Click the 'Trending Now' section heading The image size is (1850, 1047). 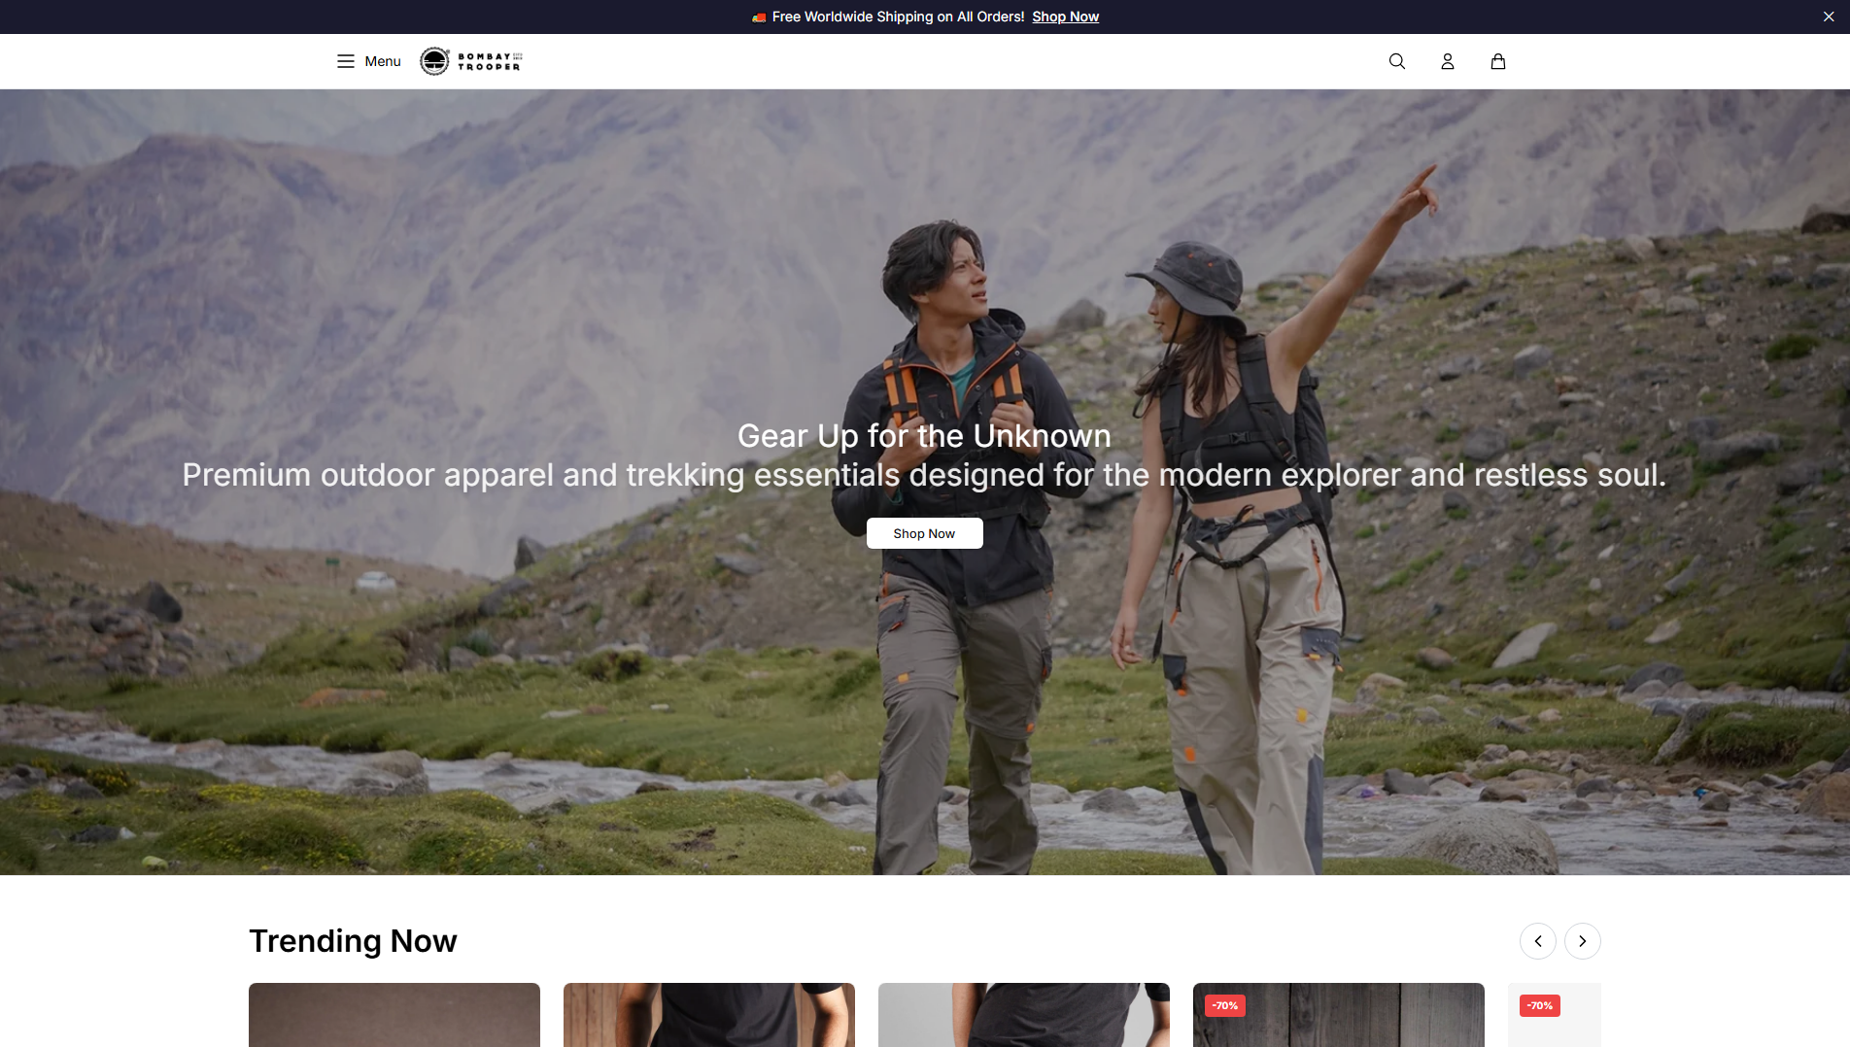point(353,941)
